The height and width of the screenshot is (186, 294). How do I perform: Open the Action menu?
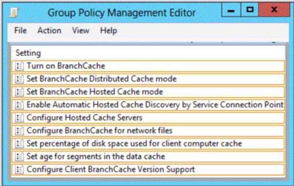pos(49,30)
